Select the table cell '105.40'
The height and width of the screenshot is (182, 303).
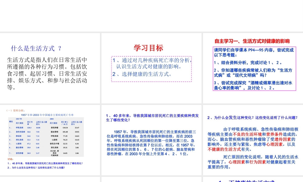point(65,132)
